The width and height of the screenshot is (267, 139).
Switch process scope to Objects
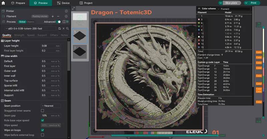pos(30,22)
